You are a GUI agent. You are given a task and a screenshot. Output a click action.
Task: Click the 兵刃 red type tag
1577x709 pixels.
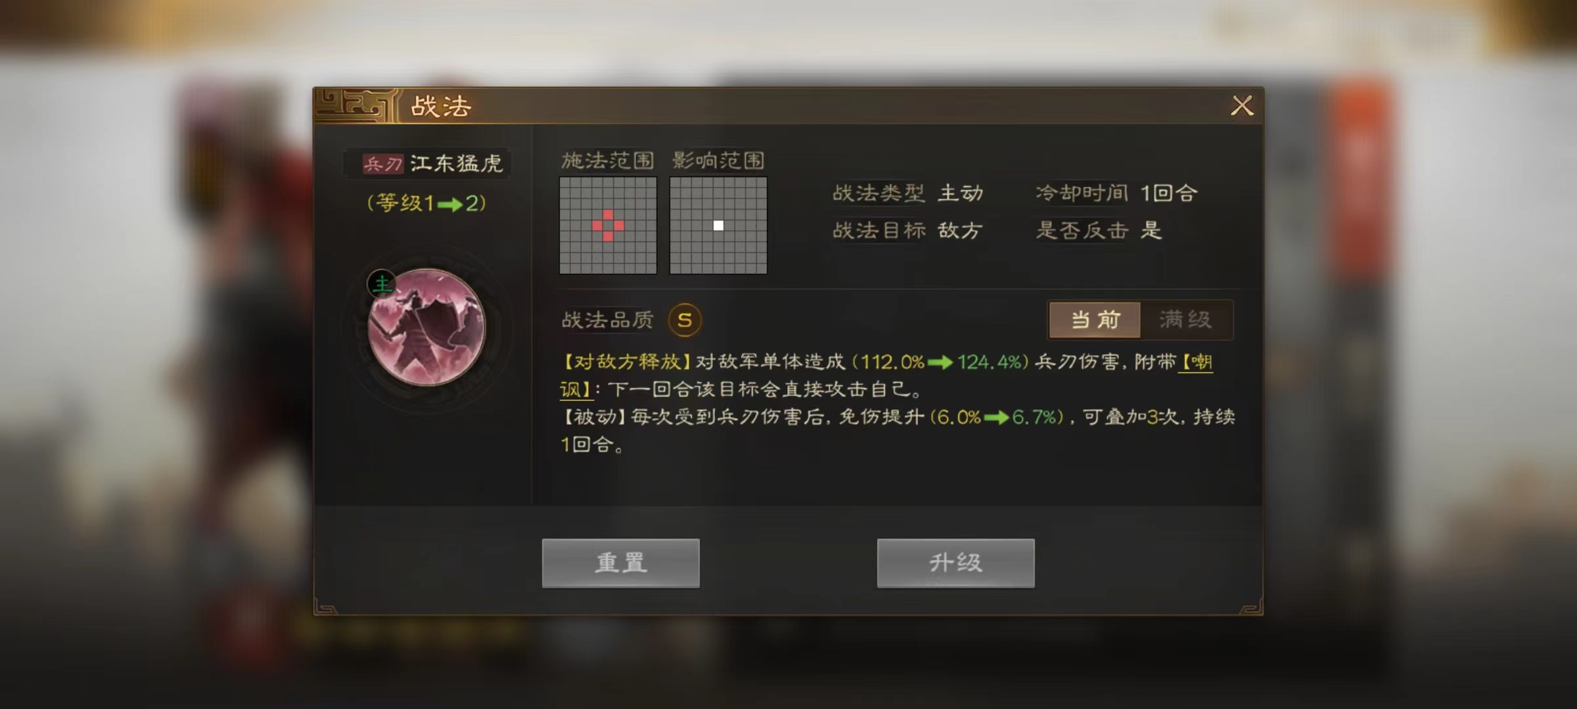[x=383, y=163]
